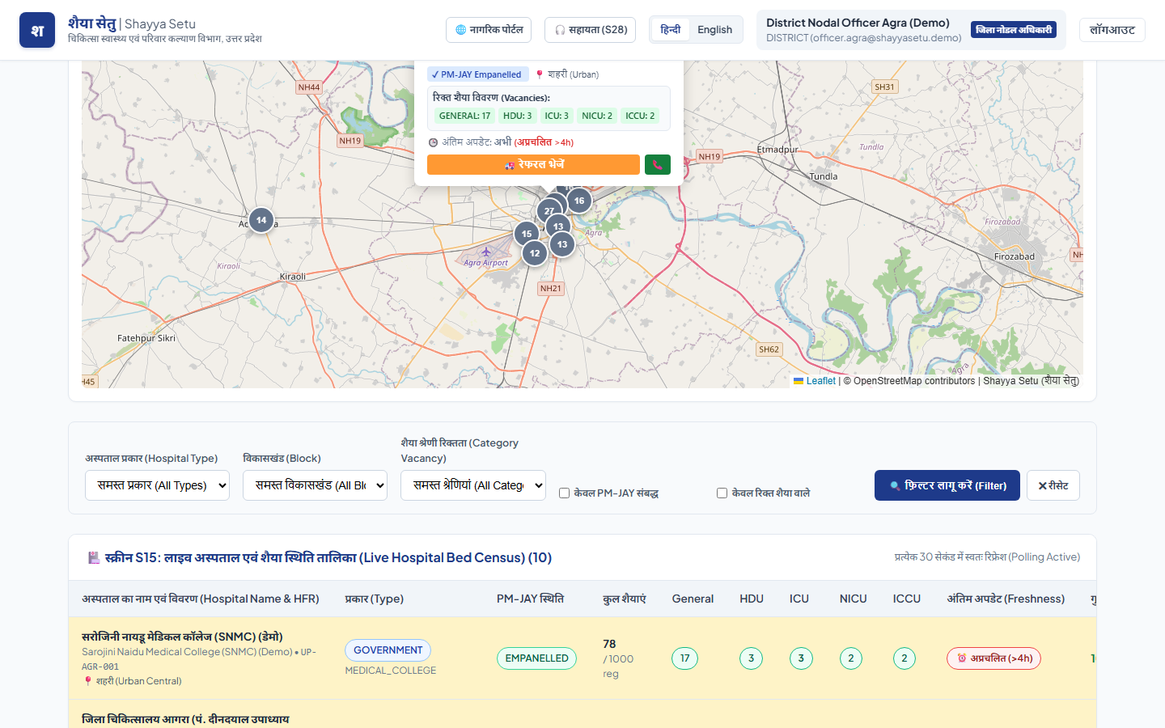Select map cluster marker 27
The image size is (1165, 728).
(x=549, y=210)
